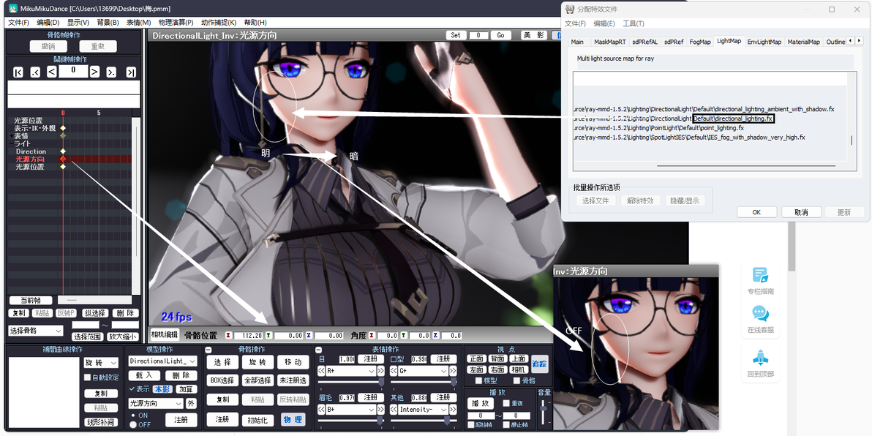Step back one frame with < arrow
Image resolution: width=872 pixels, height=436 pixels.
[x=52, y=72]
